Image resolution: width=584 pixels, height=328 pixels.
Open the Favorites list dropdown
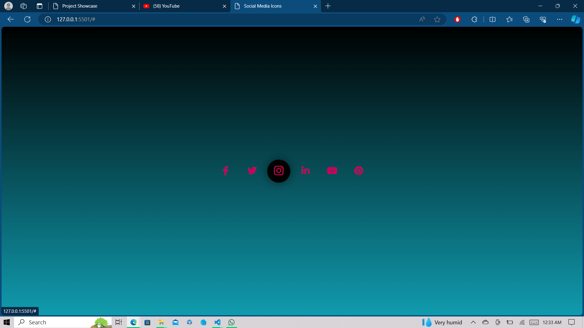pyautogui.click(x=509, y=19)
